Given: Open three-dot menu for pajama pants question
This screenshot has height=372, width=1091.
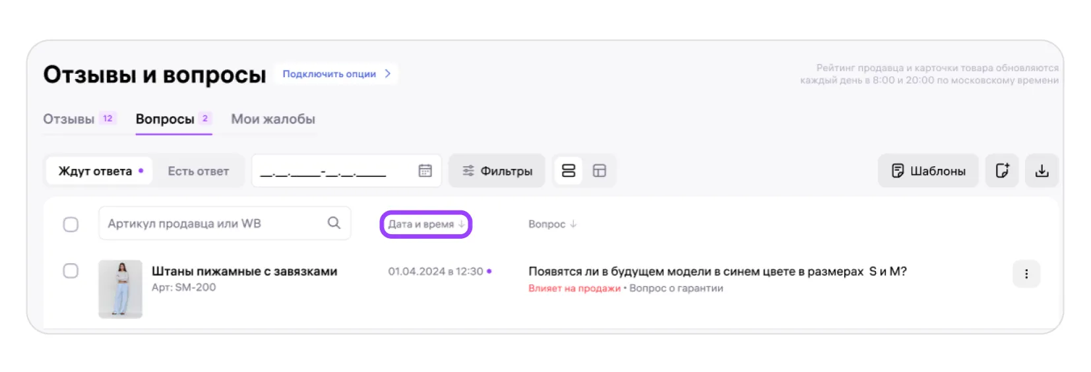Looking at the screenshot, I should [x=1026, y=274].
